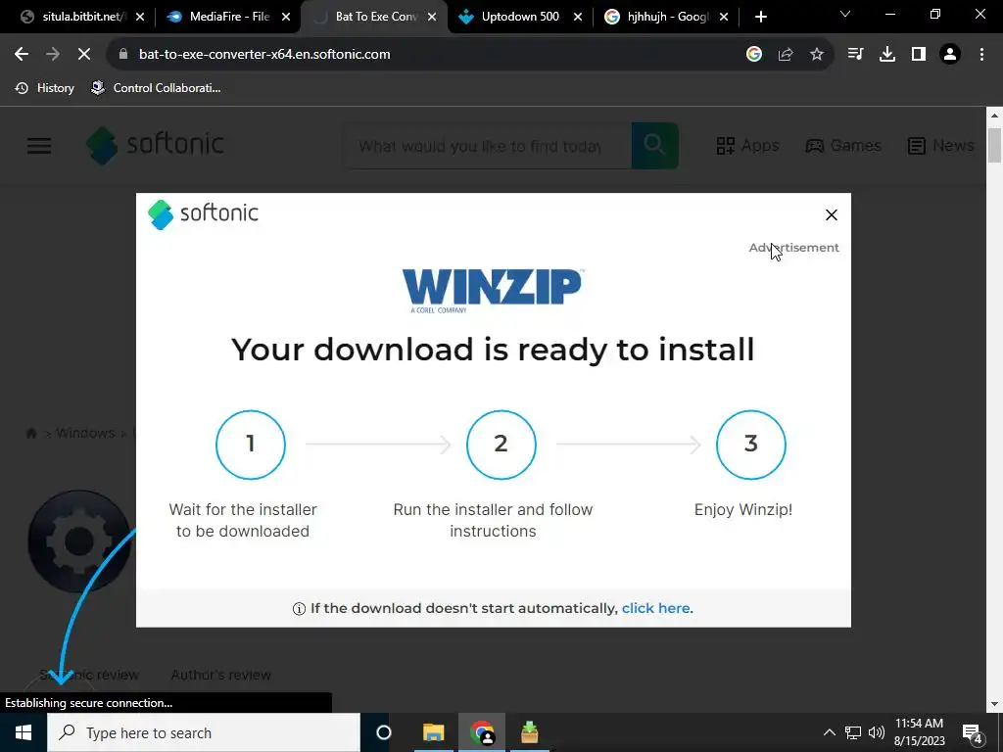This screenshot has width=1003, height=752.
Task: Click the softonic logo in popup
Action: (204, 213)
